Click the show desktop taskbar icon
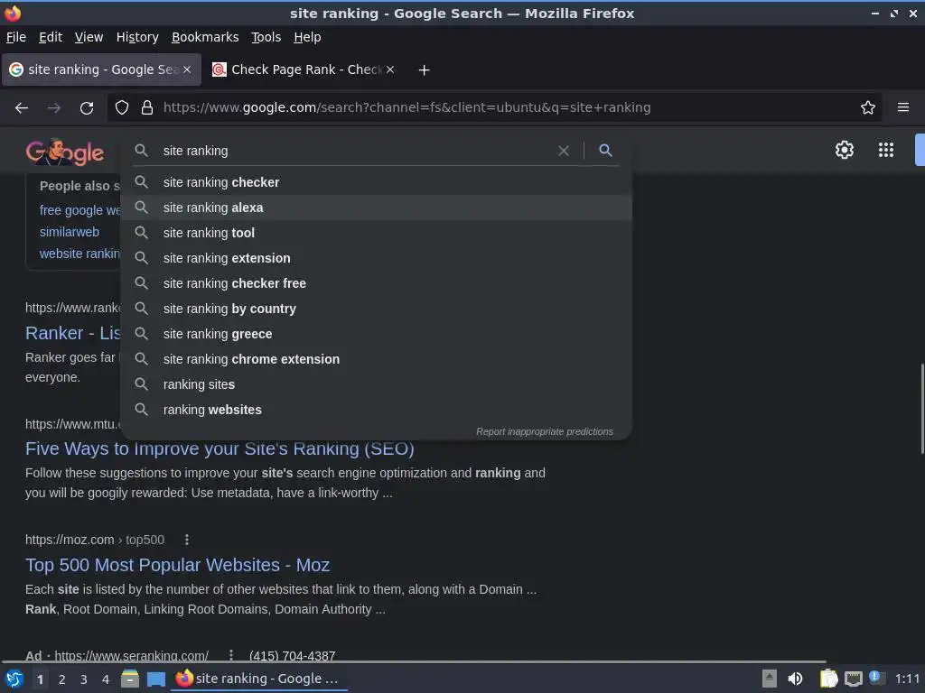The image size is (925, 693). 156,679
